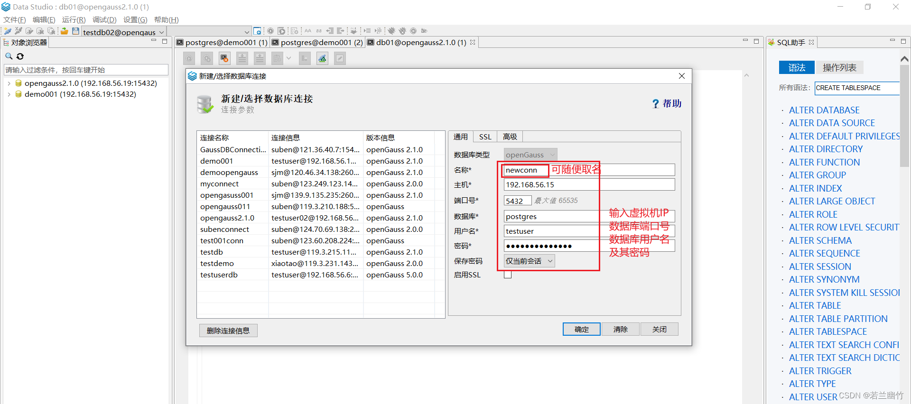
Task: Select the 语法 tab
Action: tap(797, 67)
